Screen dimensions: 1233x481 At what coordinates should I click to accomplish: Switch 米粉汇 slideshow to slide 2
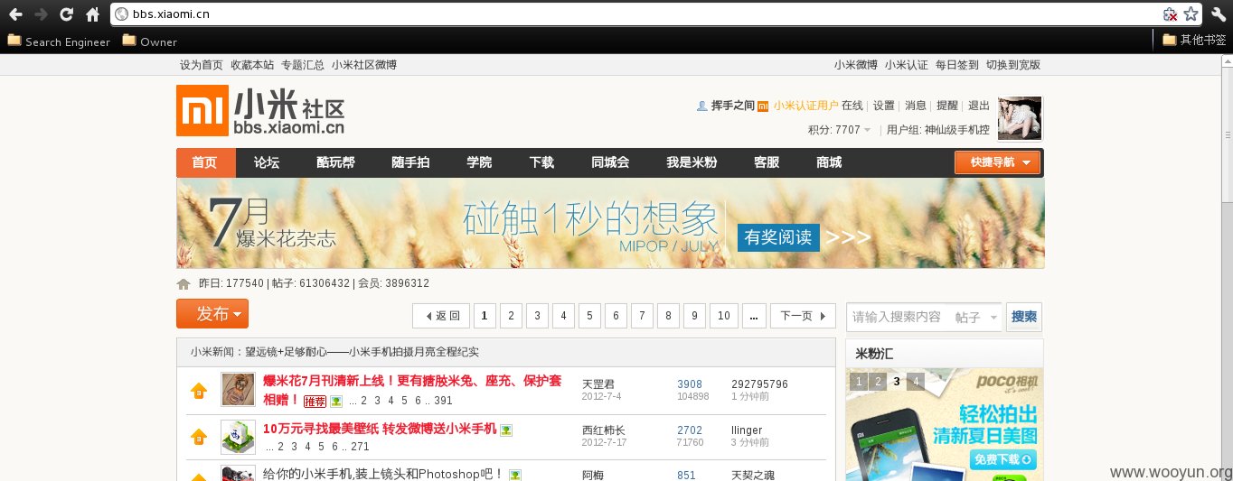pos(879,382)
